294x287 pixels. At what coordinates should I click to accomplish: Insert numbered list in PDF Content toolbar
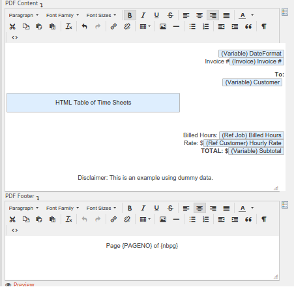[205, 27]
